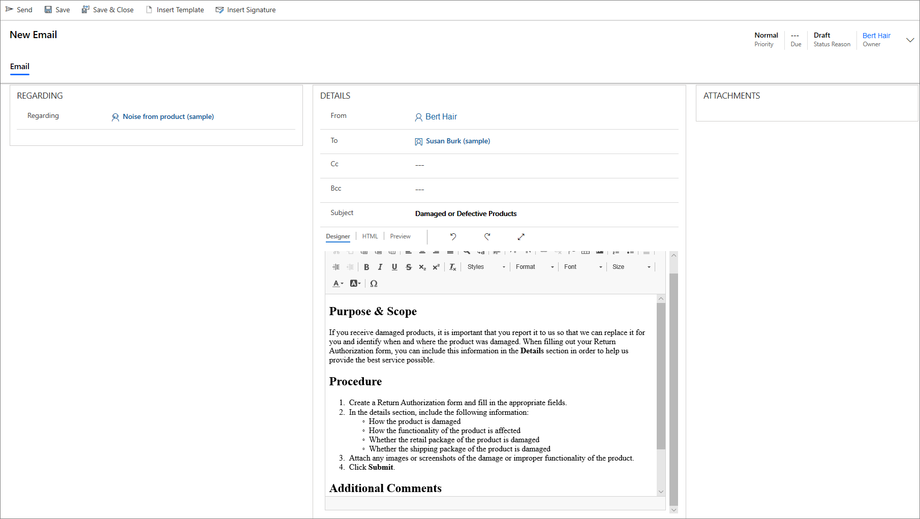The height and width of the screenshot is (519, 920).
Task: Open the Size dropdown
Action: tap(630, 266)
